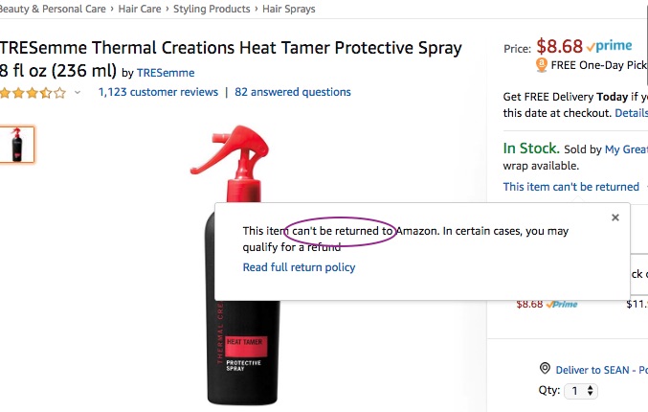View the 1,123 customer reviews

157,93
